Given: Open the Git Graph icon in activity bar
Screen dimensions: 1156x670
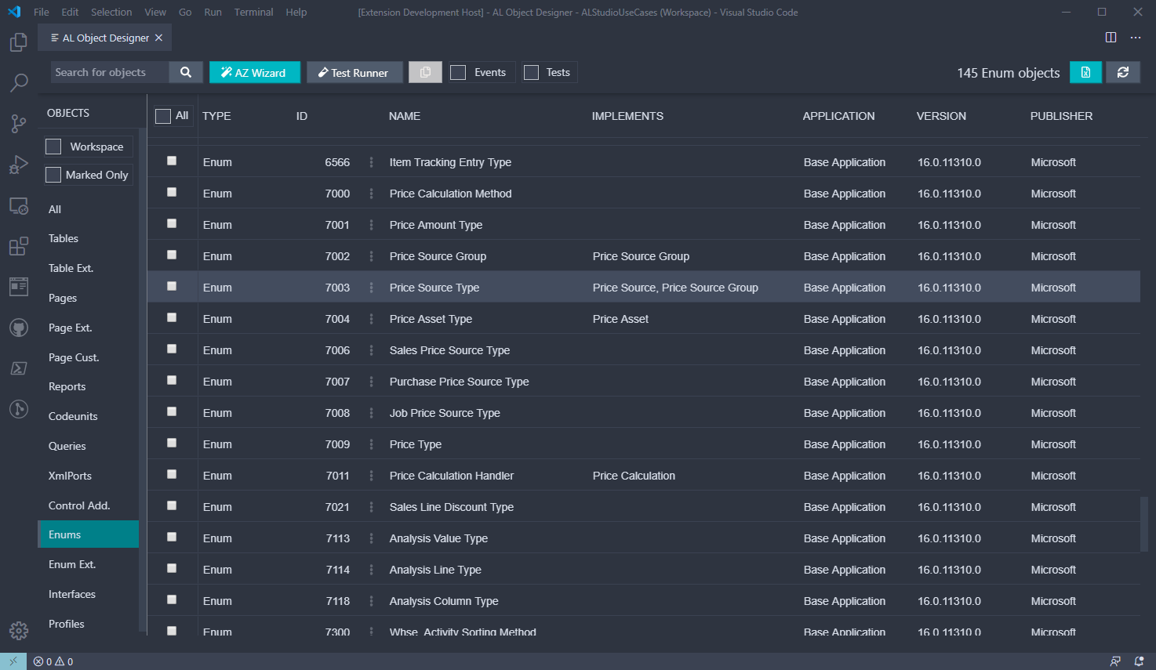Looking at the screenshot, I should point(19,409).
